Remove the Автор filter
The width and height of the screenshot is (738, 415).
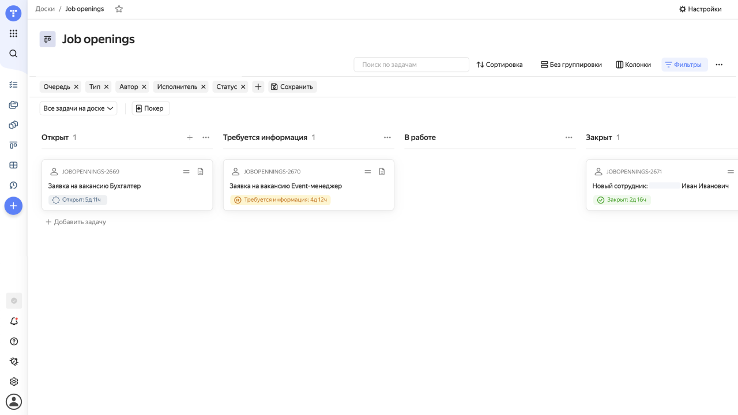click(x=144, y=86)
